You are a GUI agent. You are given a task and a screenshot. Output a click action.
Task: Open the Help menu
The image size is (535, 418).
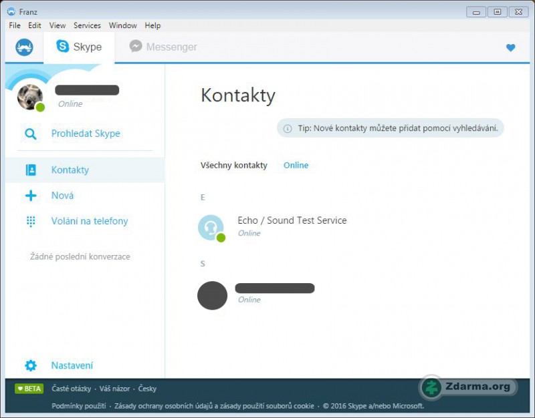pyautogui.click(x=152, y=25)
